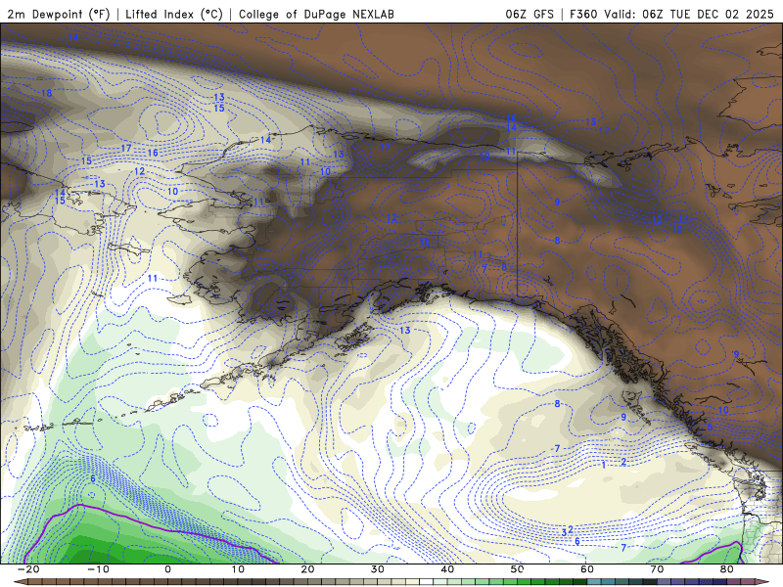This screenshot has width=783, height=587.
Task: Click the "-10" color scale label
Action: pos(98,569)
